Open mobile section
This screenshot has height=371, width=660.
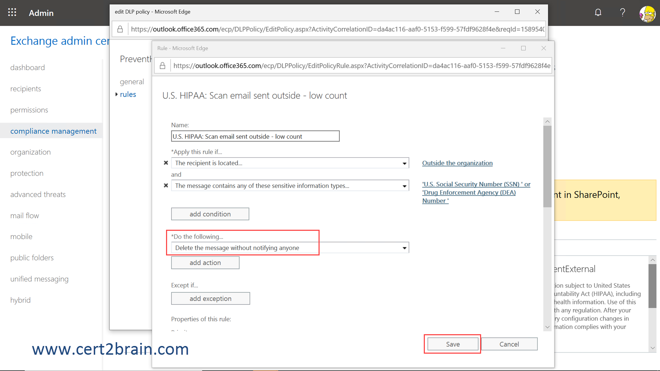pyautogui.click(x=21, y=237)
